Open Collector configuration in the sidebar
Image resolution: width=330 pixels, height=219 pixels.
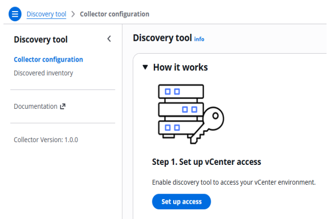[x=48, y=59]
